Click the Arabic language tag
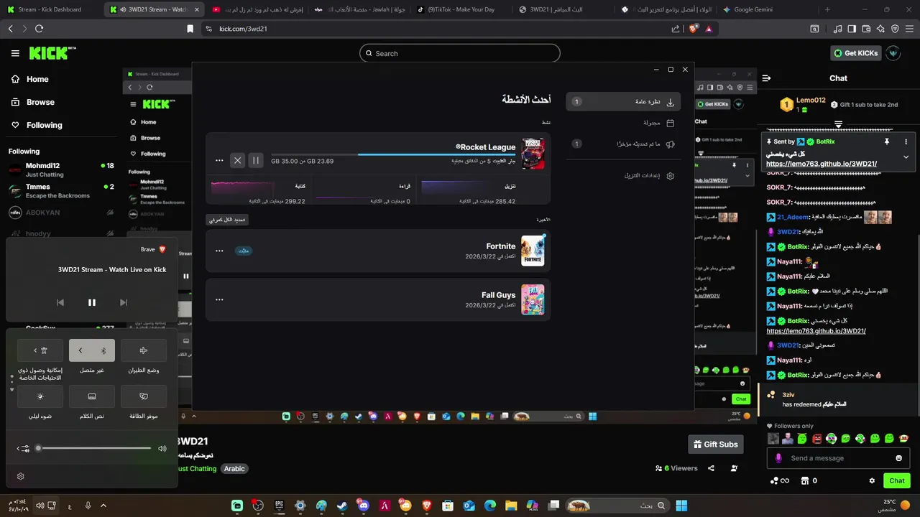The height and width of the screenshot is (517, 920). point(234,469)
